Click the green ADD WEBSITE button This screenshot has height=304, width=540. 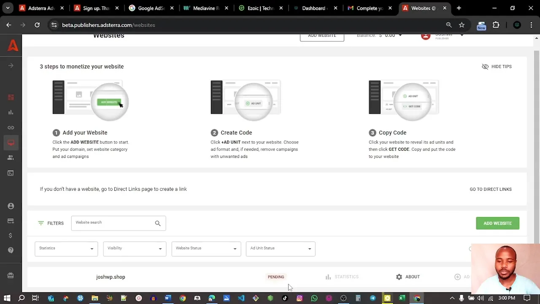[497, 223]
